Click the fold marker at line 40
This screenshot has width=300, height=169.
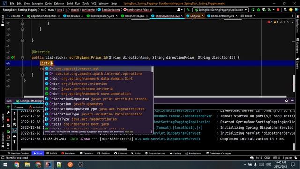coord(22,40)
